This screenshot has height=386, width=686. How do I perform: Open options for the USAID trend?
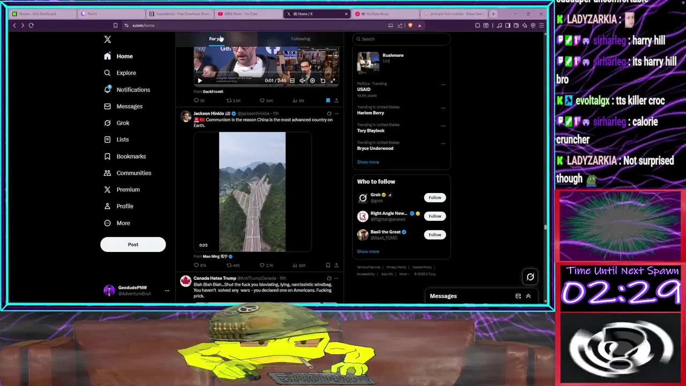point(443,85)
